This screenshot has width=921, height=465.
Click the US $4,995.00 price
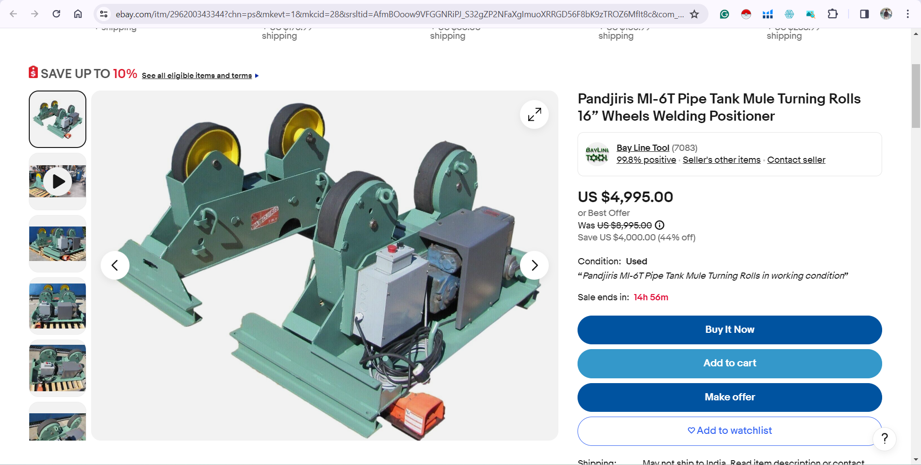tap(626, 197)
